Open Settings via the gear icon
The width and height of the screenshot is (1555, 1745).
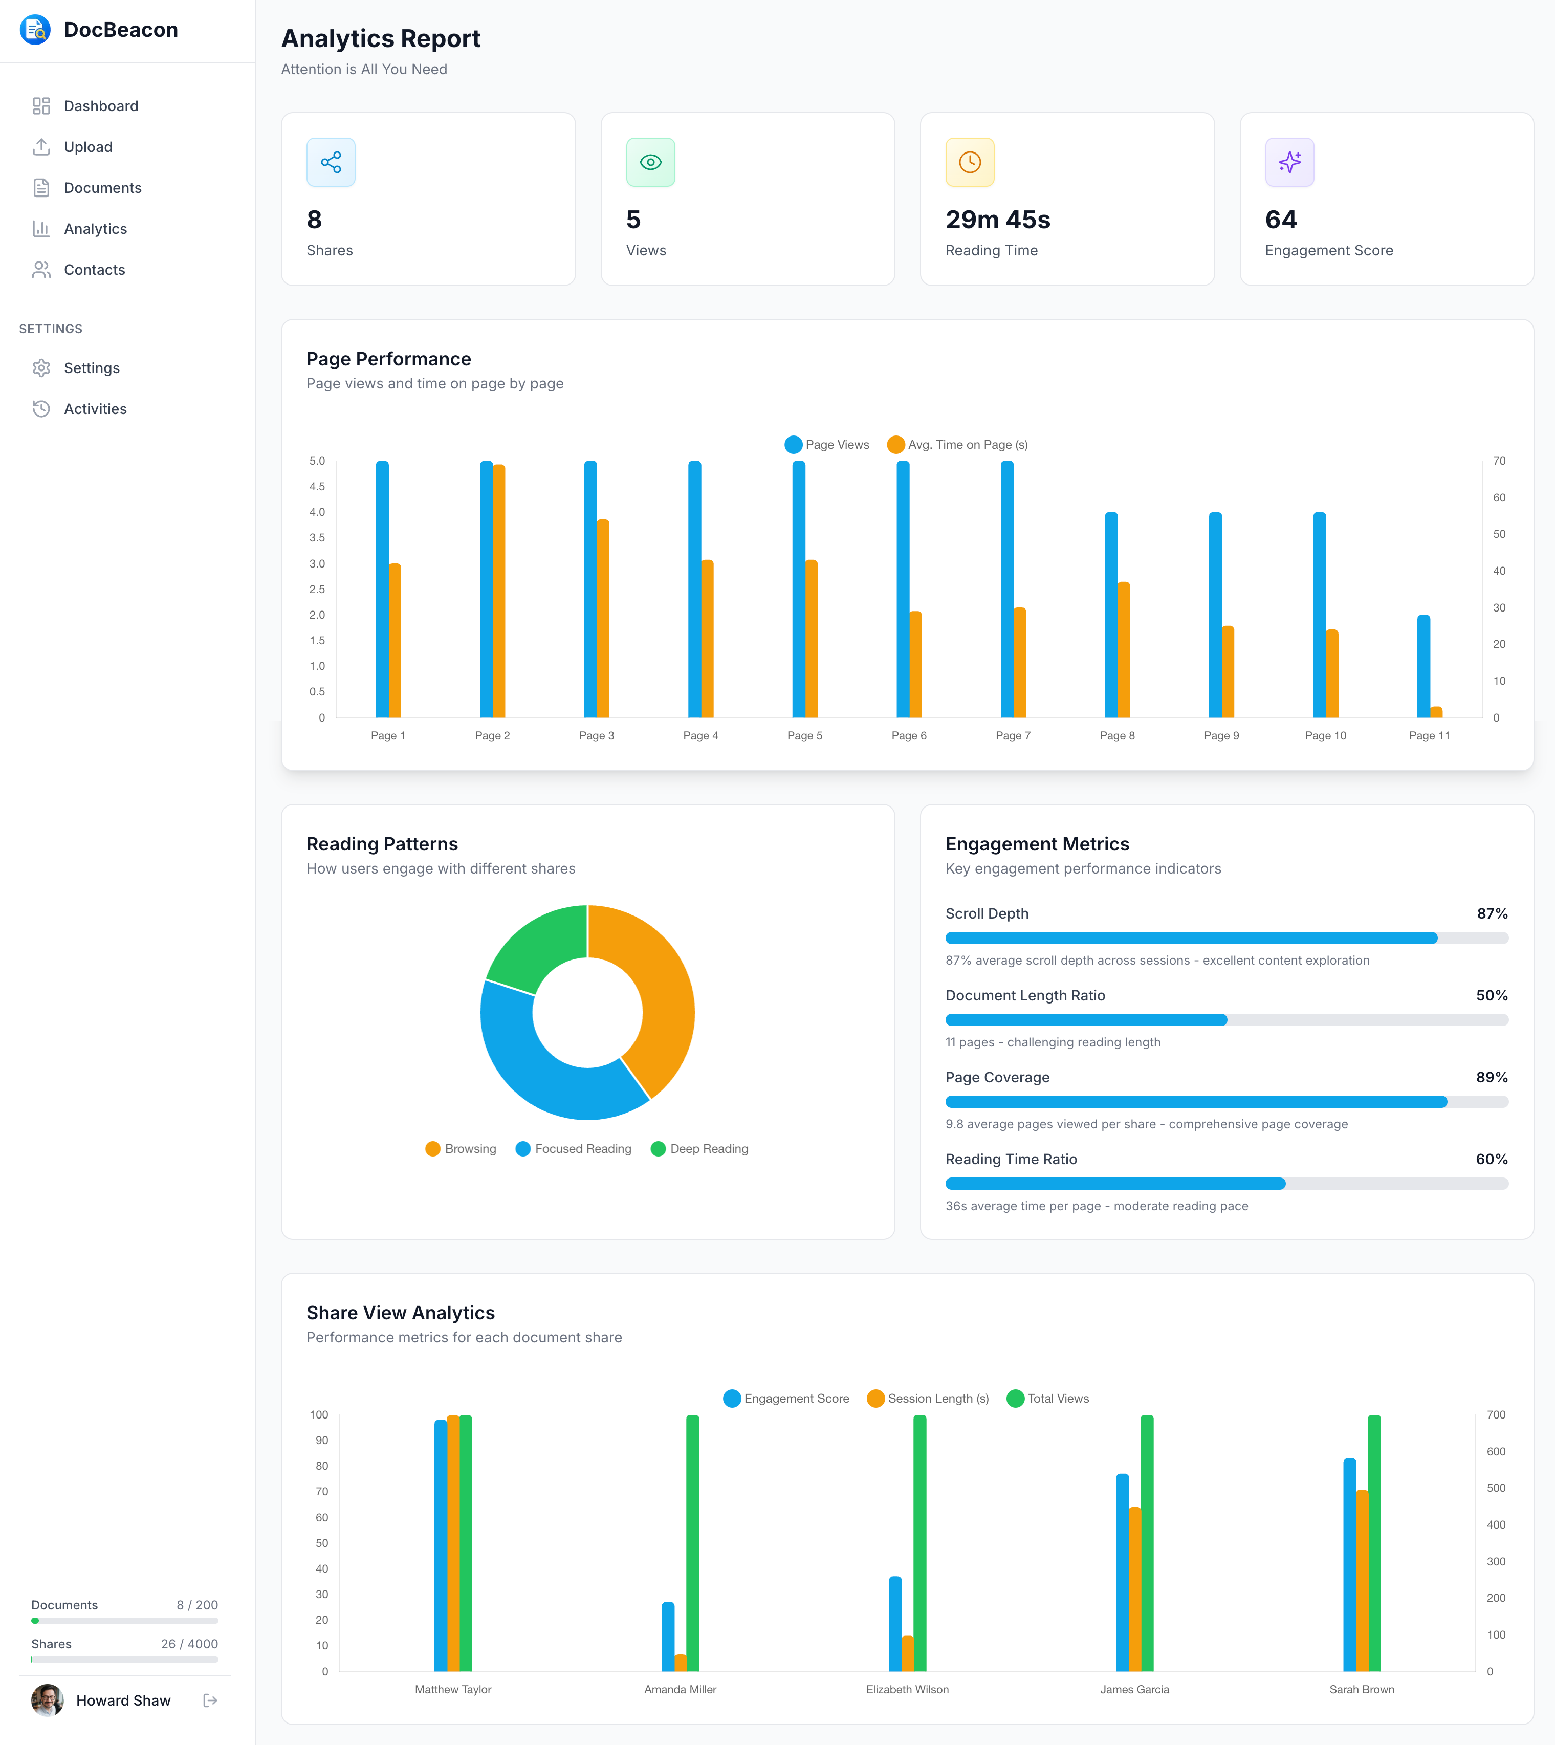click(42, 367)
